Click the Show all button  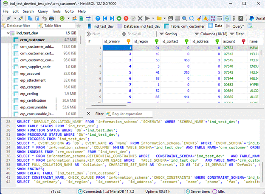[132, 34]
